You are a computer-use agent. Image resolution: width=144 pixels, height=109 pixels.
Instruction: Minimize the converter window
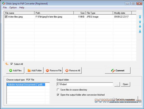tap(127, 4)
